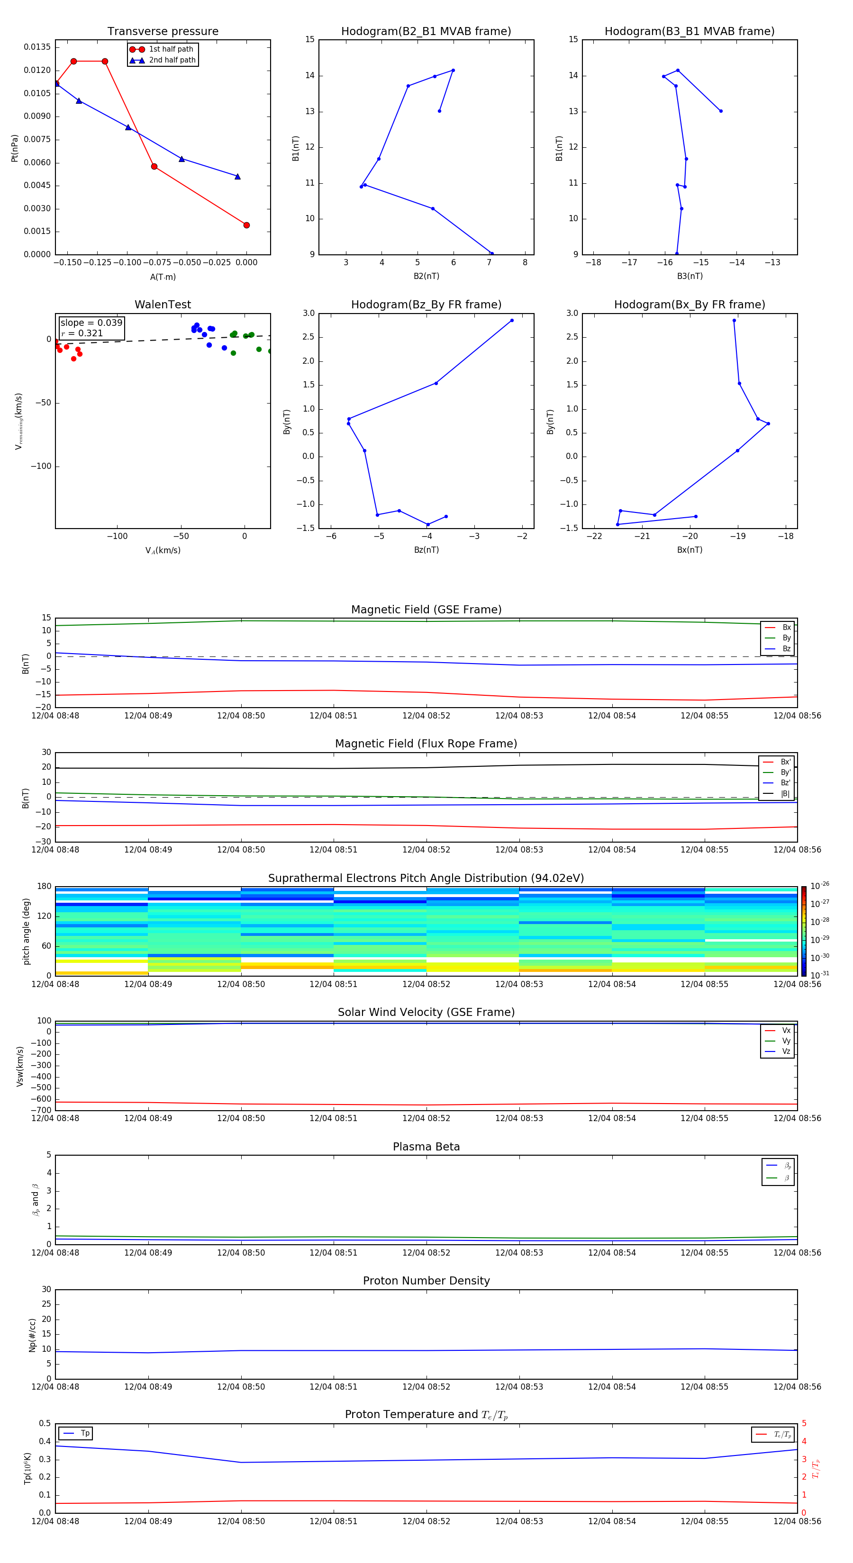The width and height of the screenshot is (853, 1563).
Task: Select the '1st half path' legend entry
Action: [x=162, y=49]
